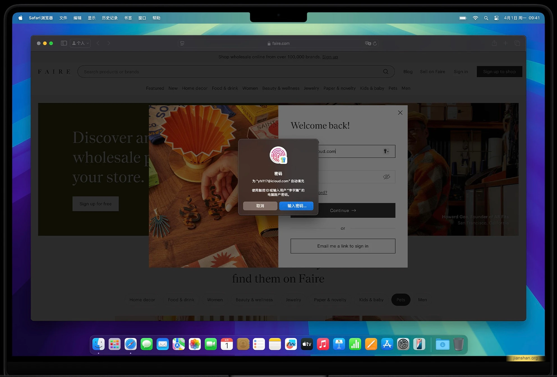Viewport: 557px width, 377px height.
Task: Open the 历史记录 menu
Action: pyautogui.click(x=110, y=18)
